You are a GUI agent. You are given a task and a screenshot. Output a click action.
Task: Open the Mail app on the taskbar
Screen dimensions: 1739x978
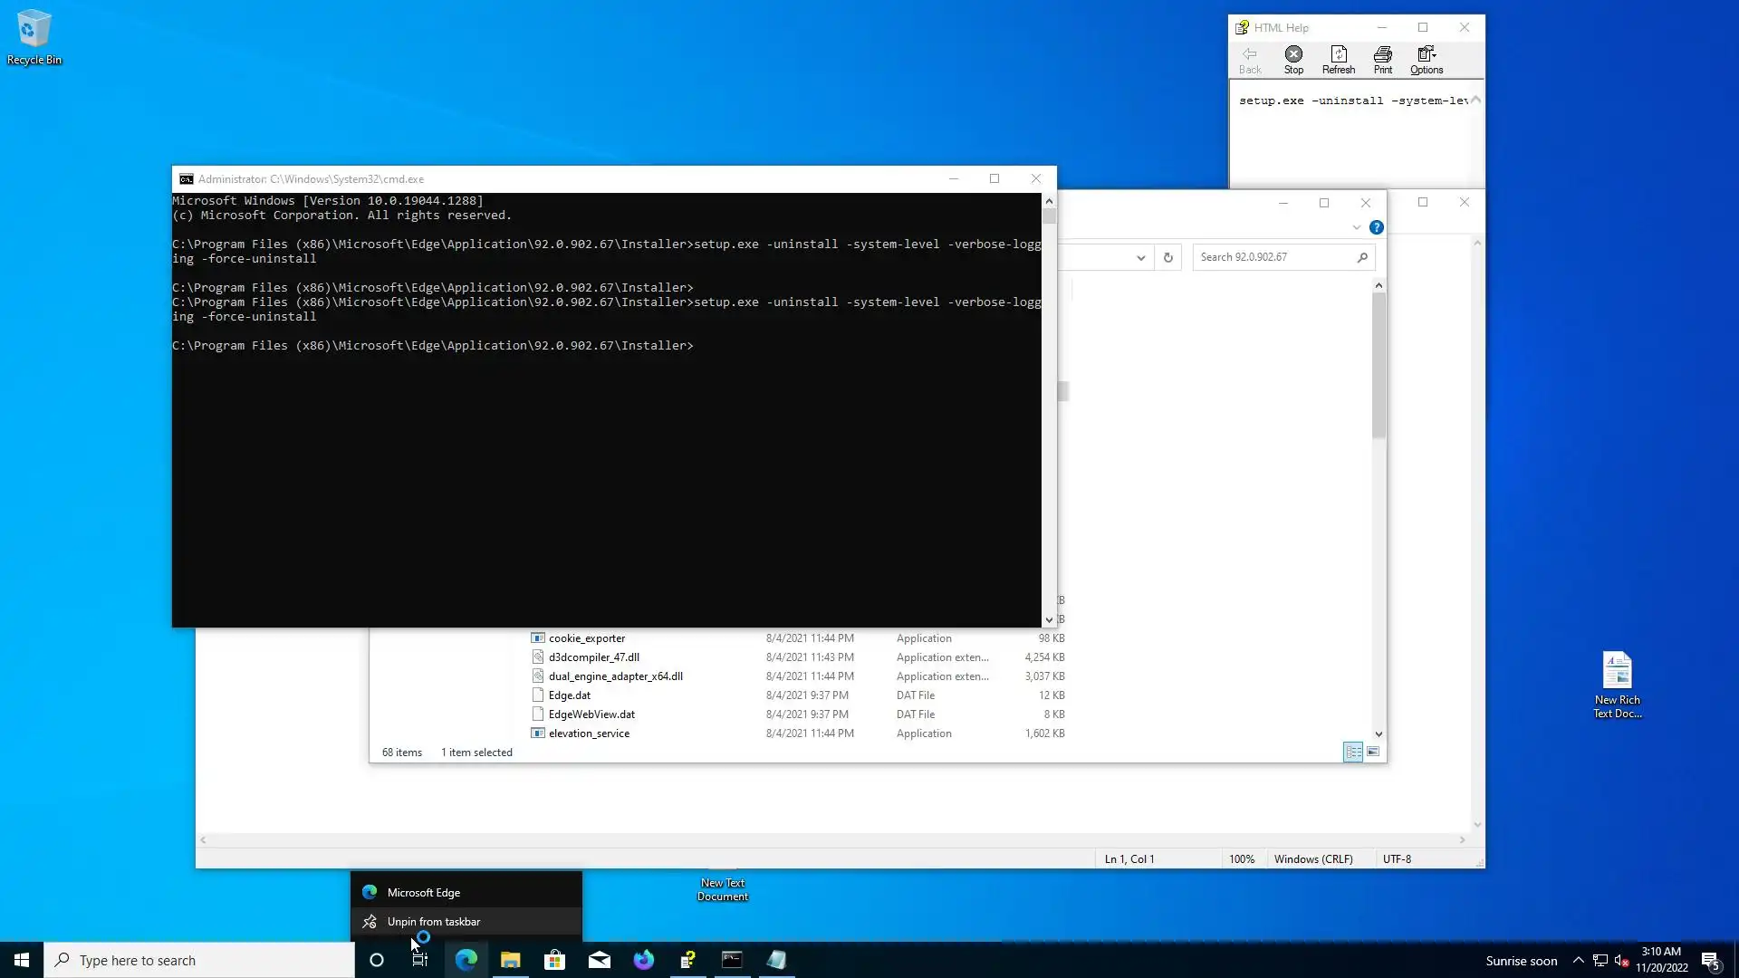click(599, 960)
